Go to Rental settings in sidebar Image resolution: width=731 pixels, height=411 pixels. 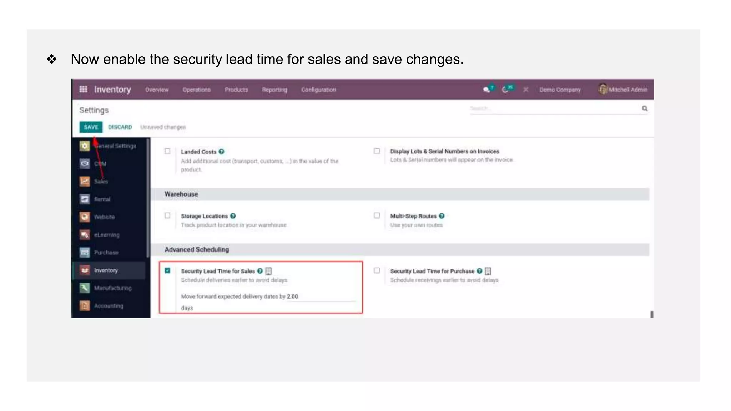(x=102, y=199)
